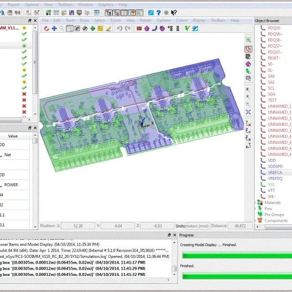Viewport: 292px width, 292px height.
Task: Toggle the first panel-visibility button in top toolbar
Action: (x=109, y=13)
